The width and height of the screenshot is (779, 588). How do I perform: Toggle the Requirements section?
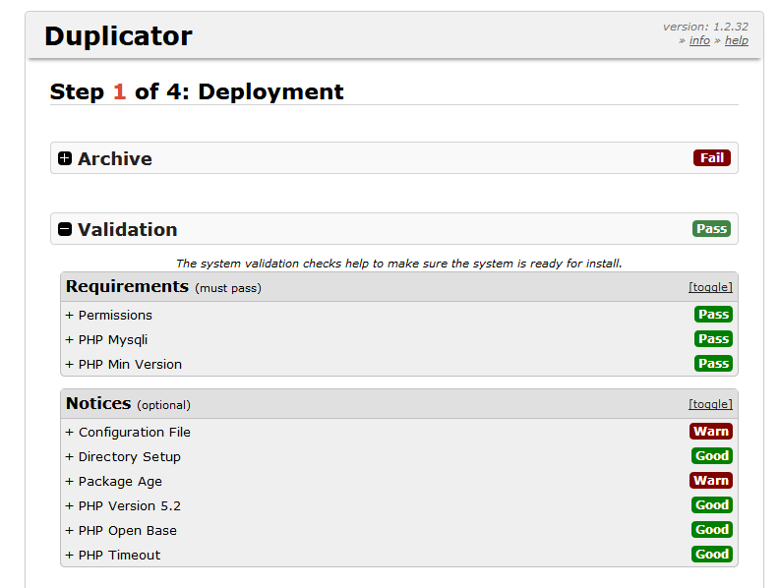(710, 287)
